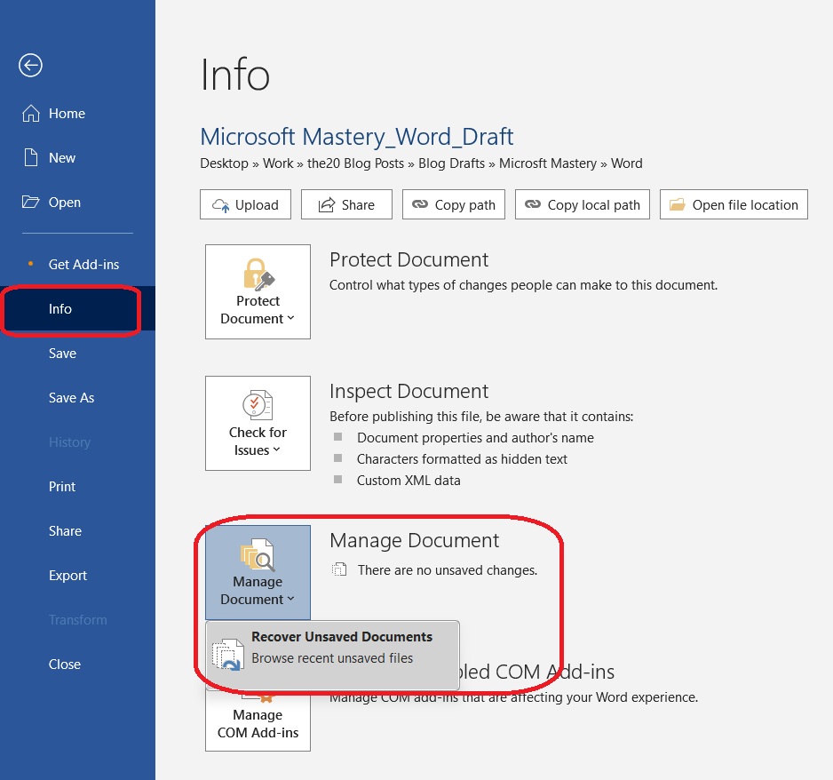Click the Copy path button text
Image resolution: width=833 pixels, height=780 pixels.
[x=464, y=205]
